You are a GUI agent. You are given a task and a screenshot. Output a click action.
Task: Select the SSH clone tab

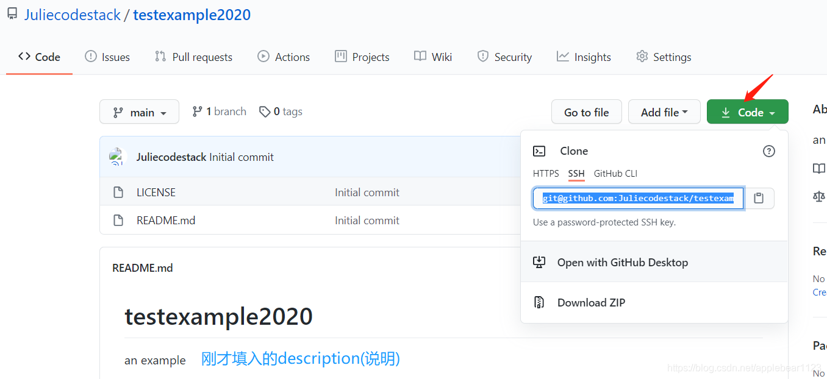pyautogui.click(x=576, y=174)
